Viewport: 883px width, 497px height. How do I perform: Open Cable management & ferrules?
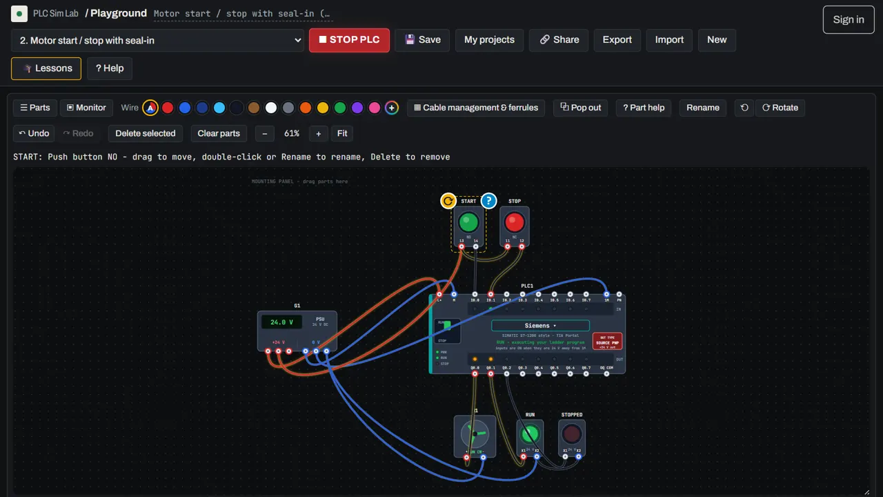point(476,108)
